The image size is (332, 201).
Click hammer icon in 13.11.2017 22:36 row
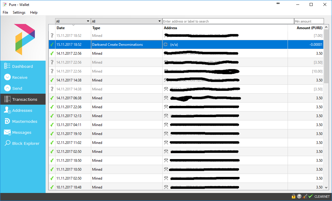166,107
